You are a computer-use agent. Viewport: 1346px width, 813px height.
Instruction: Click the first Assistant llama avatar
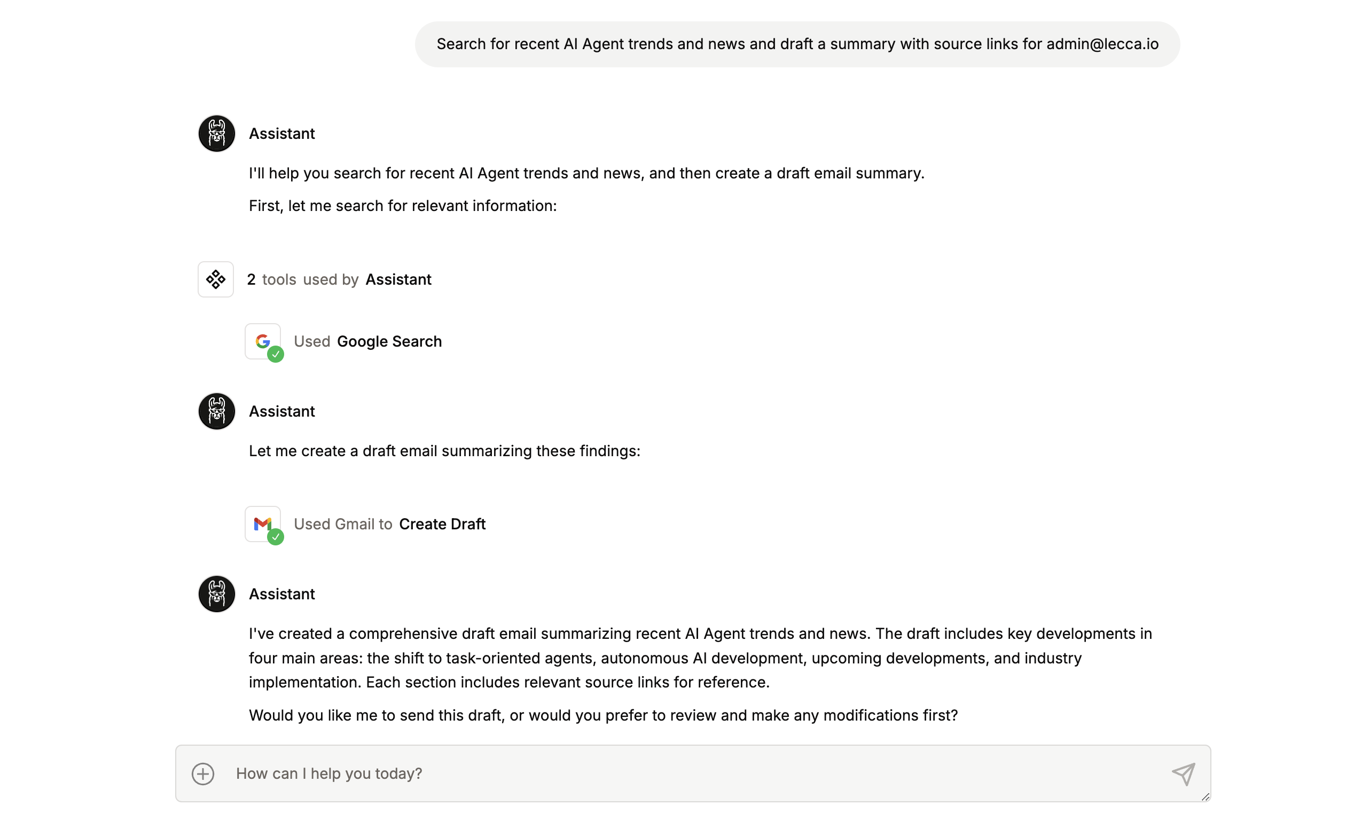217,134
